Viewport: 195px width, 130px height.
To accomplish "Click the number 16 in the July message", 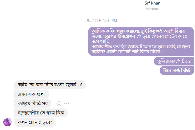I will pyautogui.click(x=80, y=85).
